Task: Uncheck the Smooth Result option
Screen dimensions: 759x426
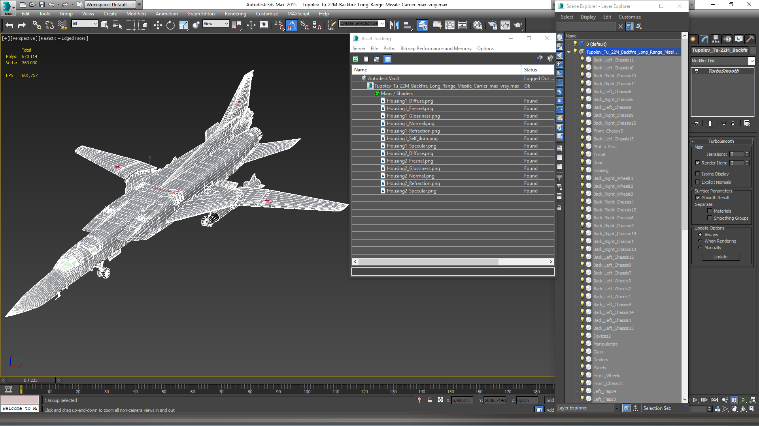Action: [698, 198]
